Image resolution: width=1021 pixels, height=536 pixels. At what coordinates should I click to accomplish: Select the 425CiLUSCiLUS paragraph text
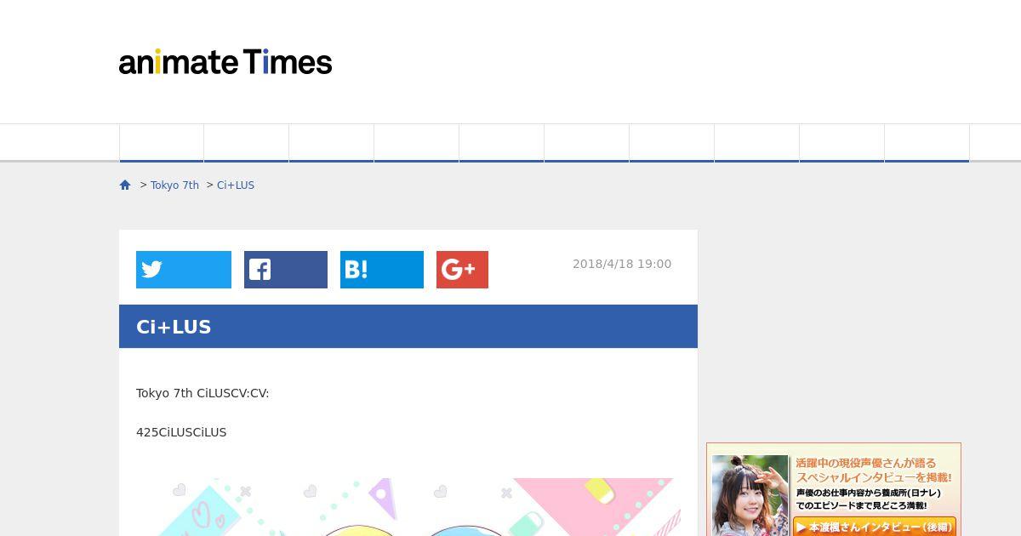click(181, 432)
